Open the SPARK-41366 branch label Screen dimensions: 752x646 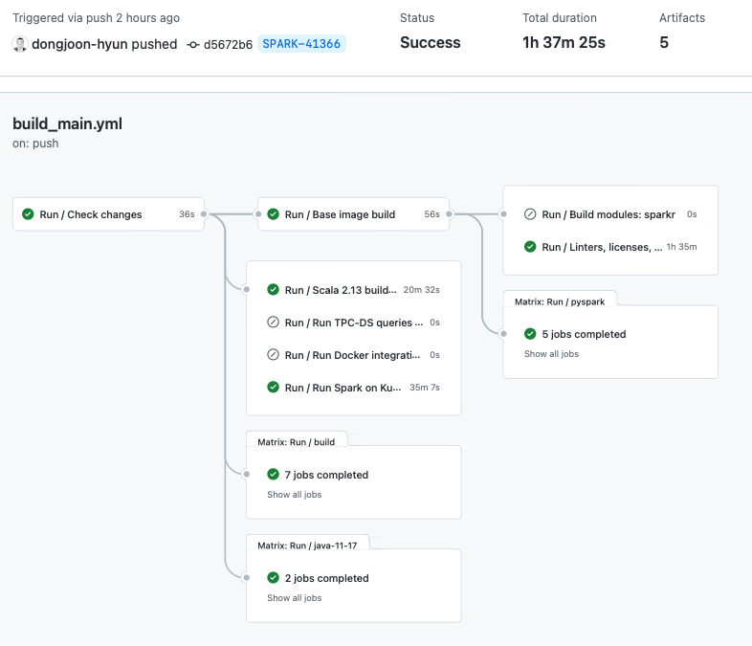(301, 44)
